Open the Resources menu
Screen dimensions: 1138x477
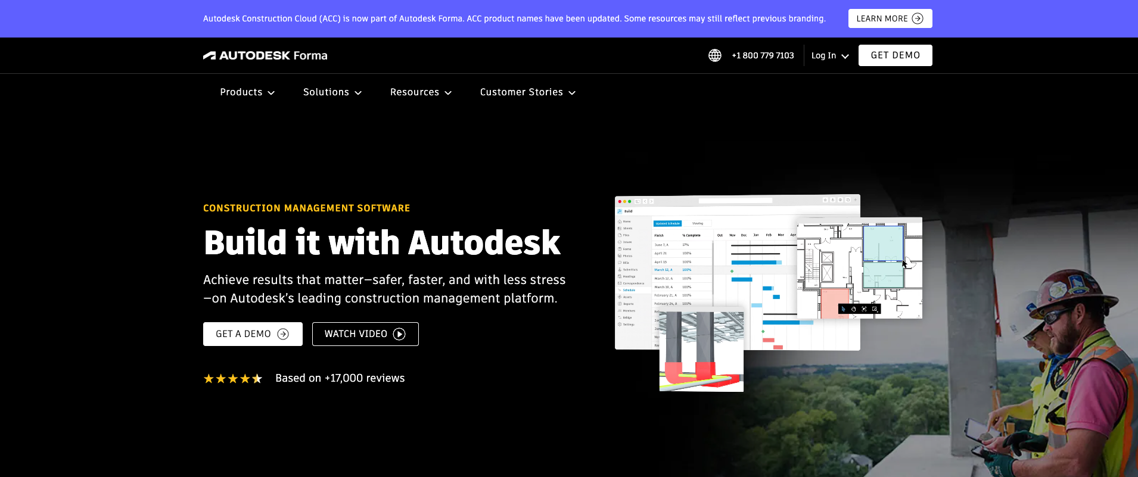pos(421,92)
